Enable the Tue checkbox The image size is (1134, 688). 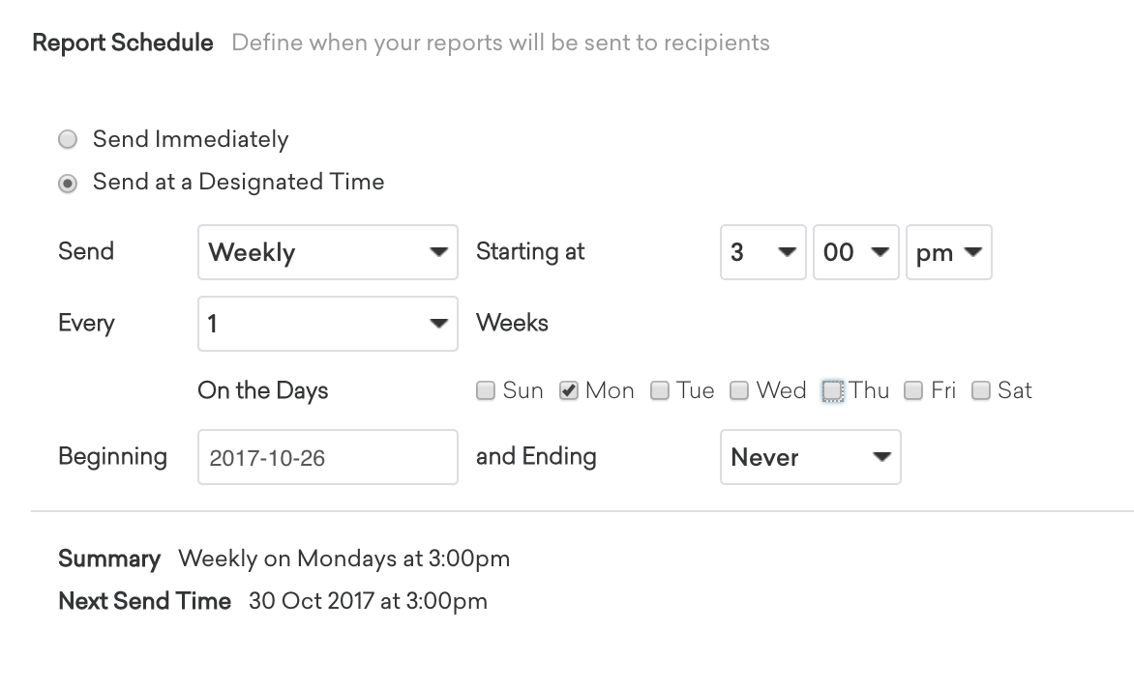(x=660, y=391)
